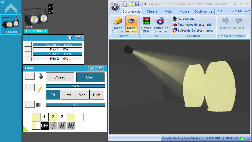Select the BTTB200R fixture thumbnail
The height and width of the screenshot is (142, 252).
pyautogui.click(x=11, y=25)
